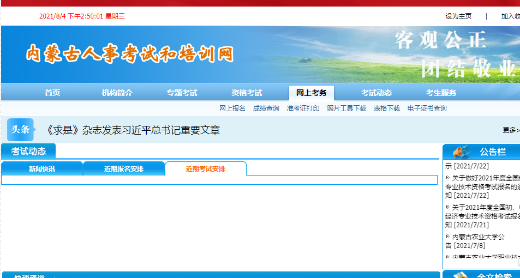This screenshot has height=278, width=520.
Task: Go to the 考试动态 navigation item
Action: point(376,93)
